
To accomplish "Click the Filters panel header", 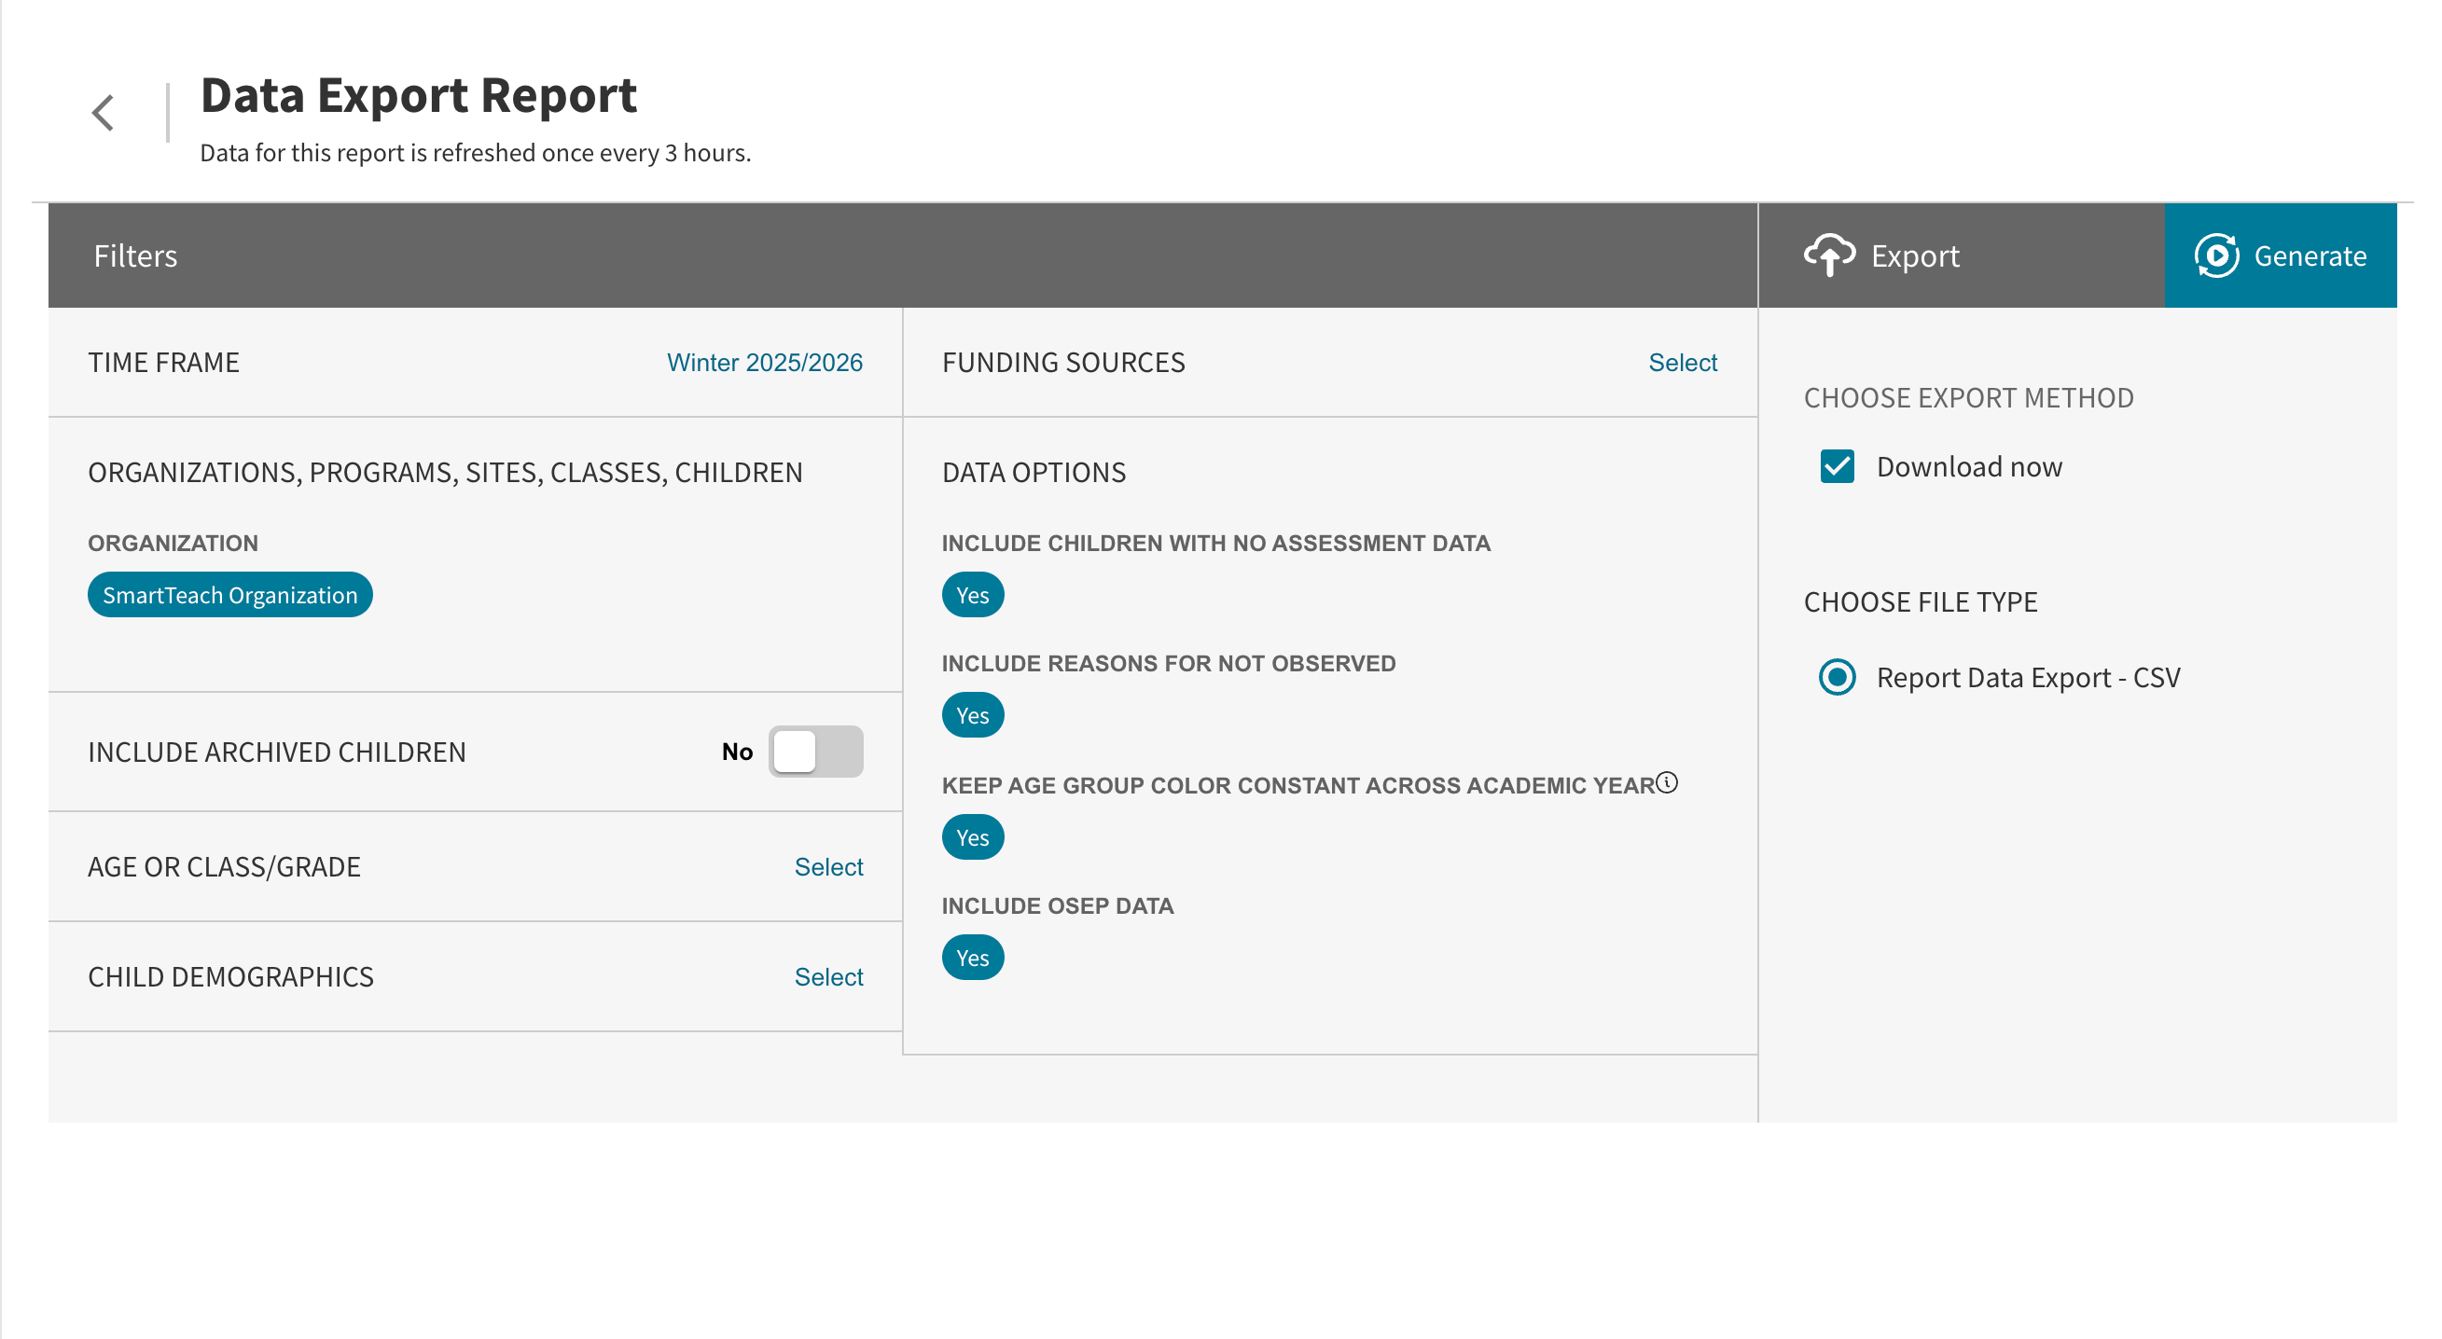I will pyautogui.click(x=135, y=255).
